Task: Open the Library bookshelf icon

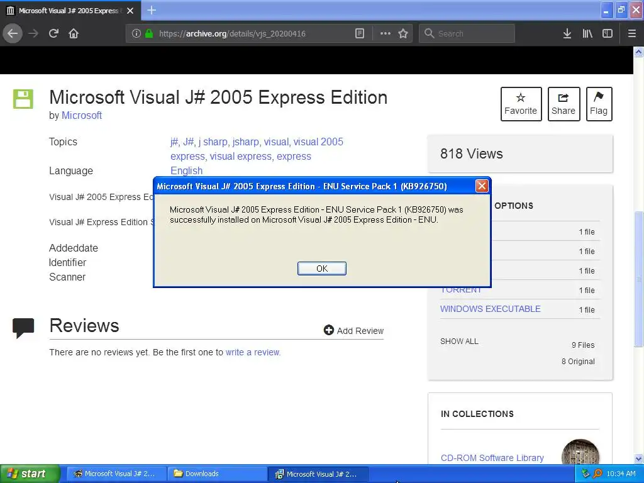Action: tap(587, 33)
